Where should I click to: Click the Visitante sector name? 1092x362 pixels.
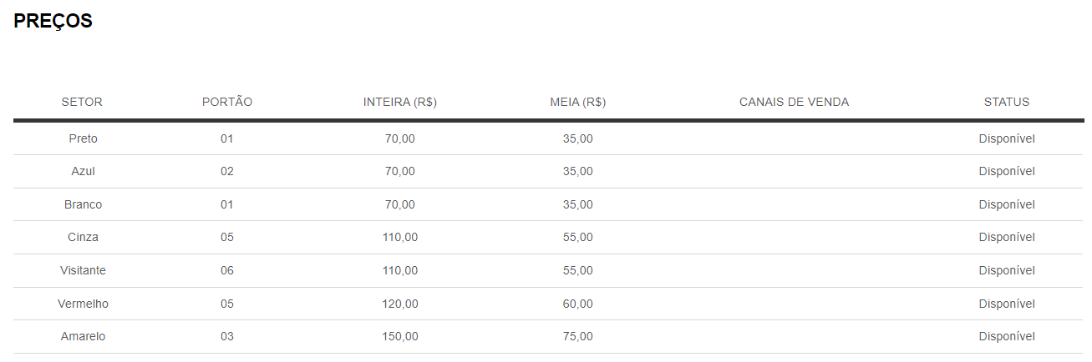[83, 270]
